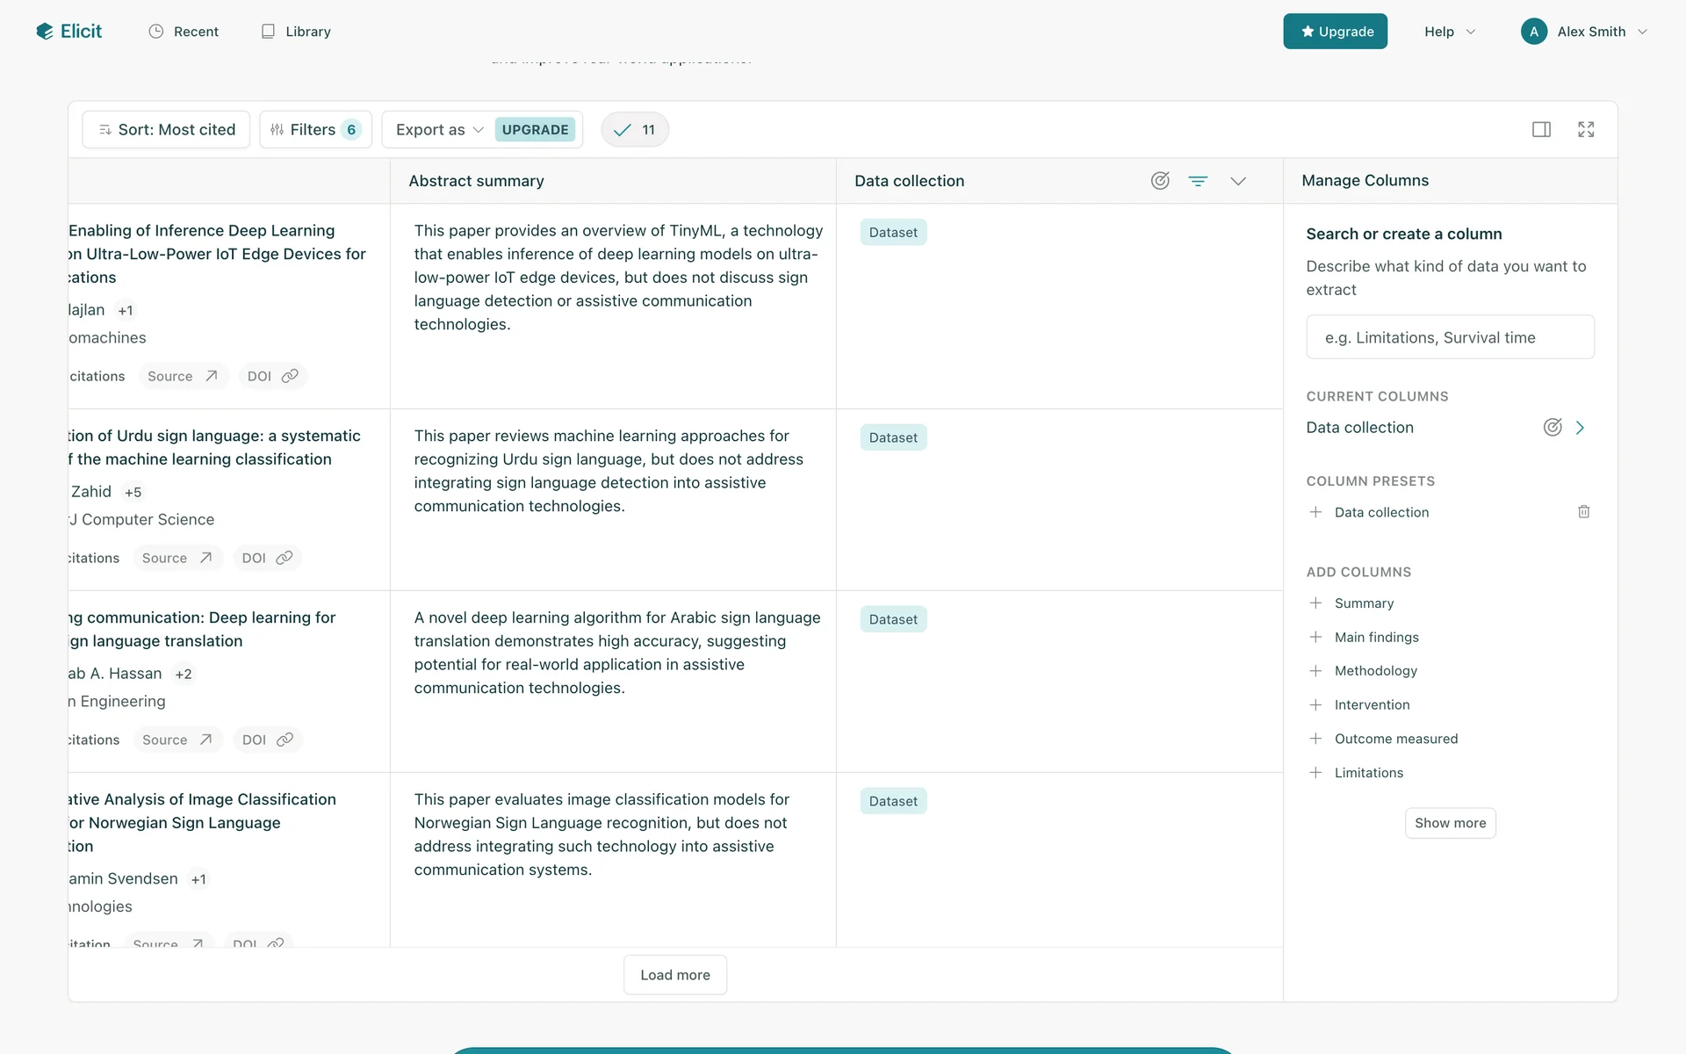Click the target icon in Data collection header
Viewport: 1686px width, 1054px height.
point(1160,181)
